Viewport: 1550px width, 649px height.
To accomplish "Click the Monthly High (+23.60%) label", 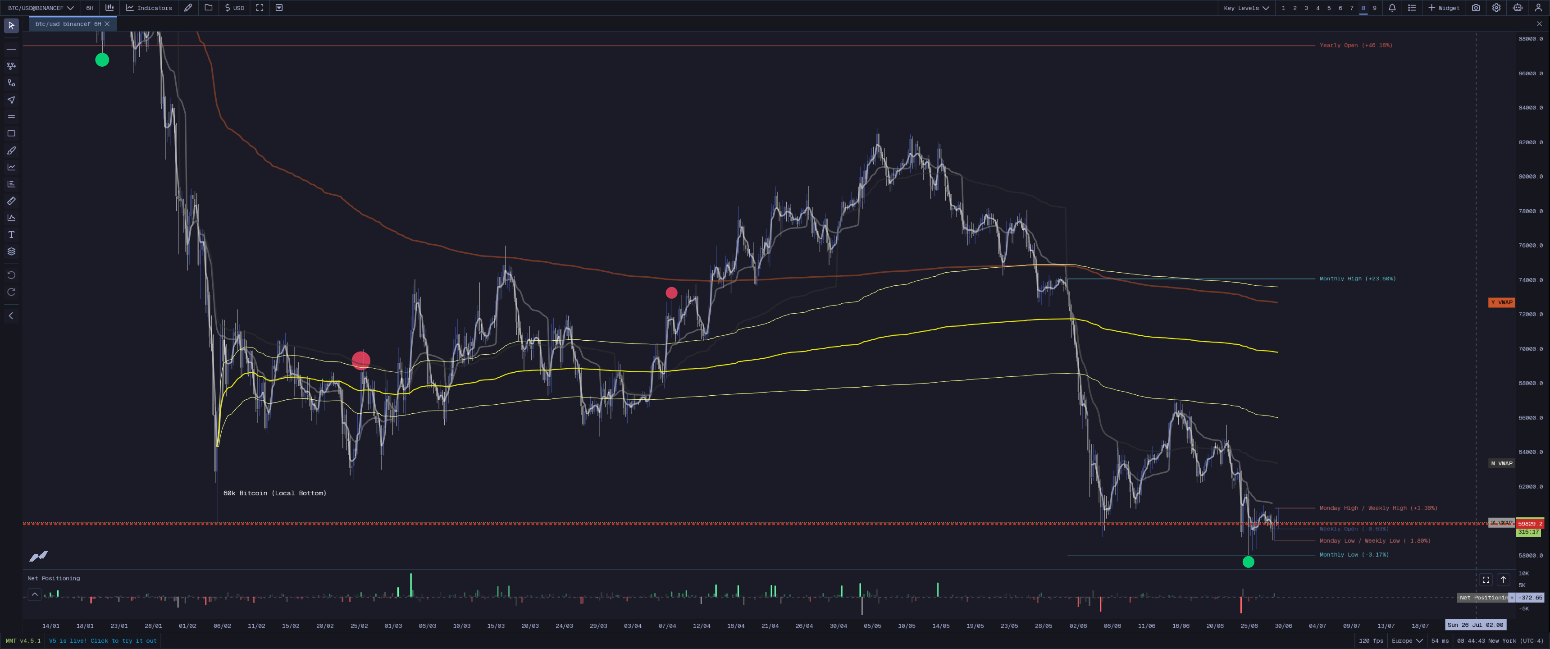I will point(1358,279).
